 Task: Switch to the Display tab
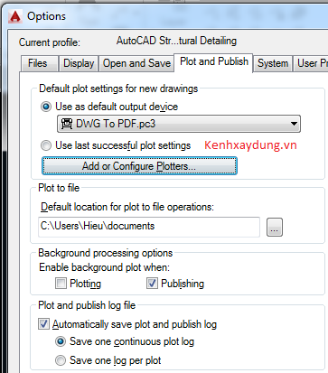coord(79,63)
